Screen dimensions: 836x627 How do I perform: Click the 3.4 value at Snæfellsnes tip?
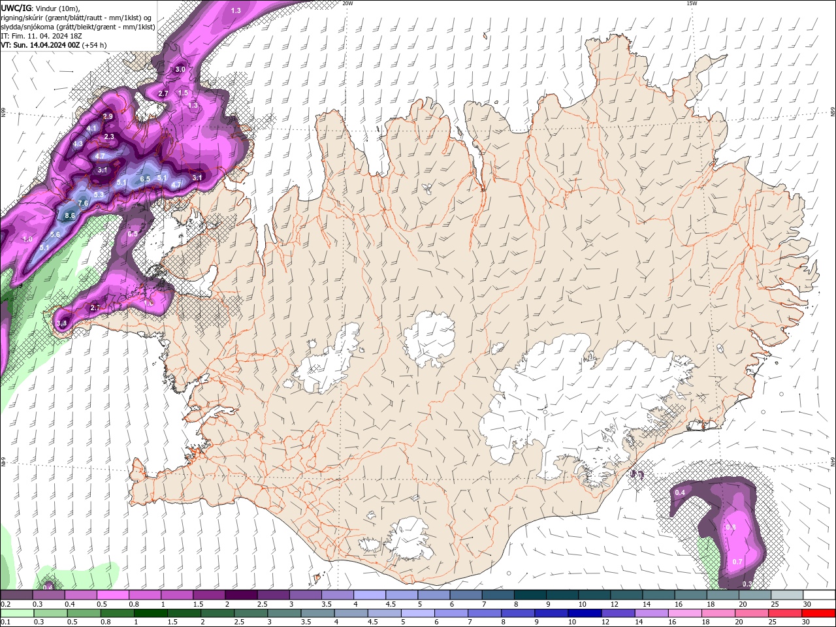pos(62,323)
